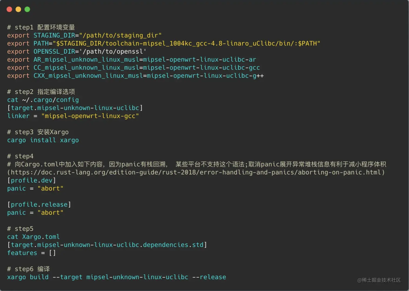
Task: Click the 稀土掘金技术社区 watermark text
Action: (379, 280)
